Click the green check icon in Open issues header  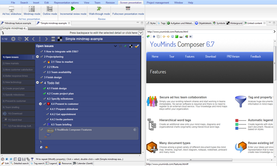click(x=125, y=46)
